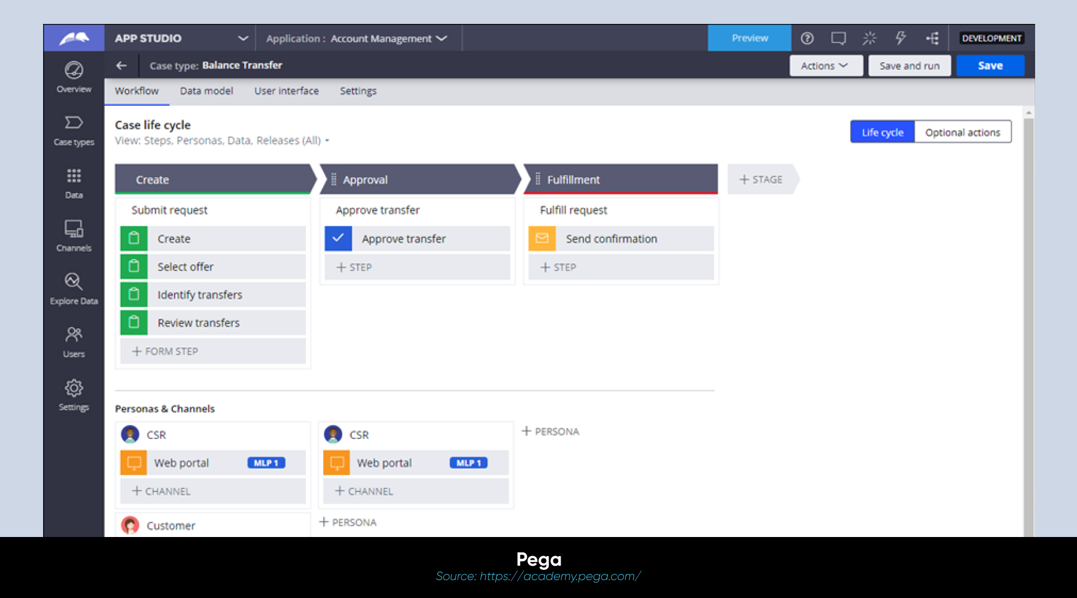
Task: Click the icon beside Select offer step
Action: (x=134, y=267)
